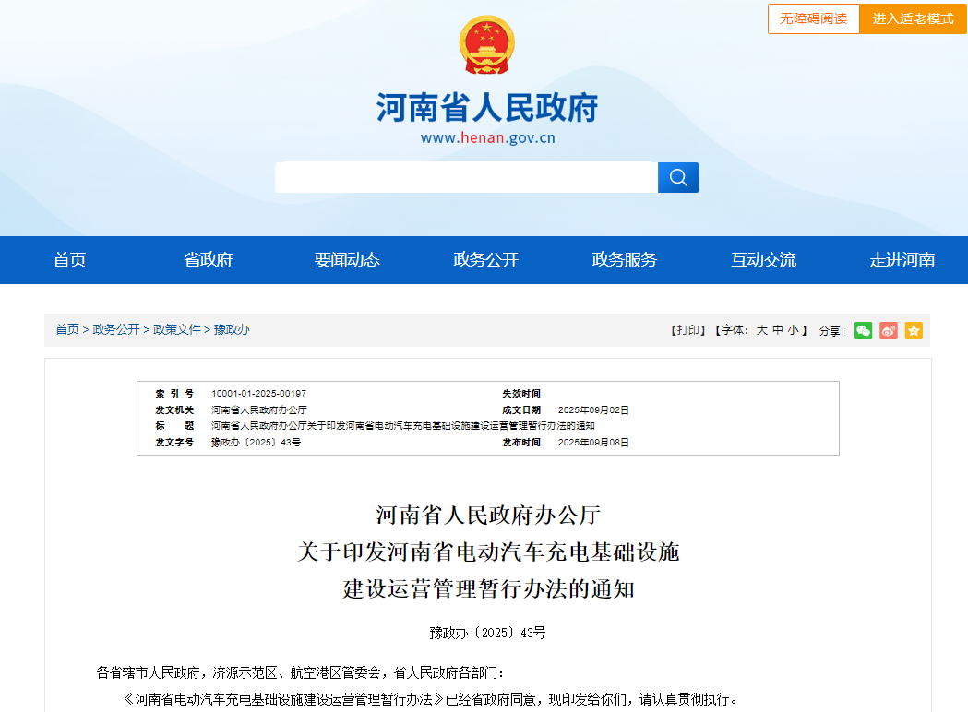Click the national emblem logo
Screen dimensions: 968x712
pyautogui.click(x=486, y=45)
